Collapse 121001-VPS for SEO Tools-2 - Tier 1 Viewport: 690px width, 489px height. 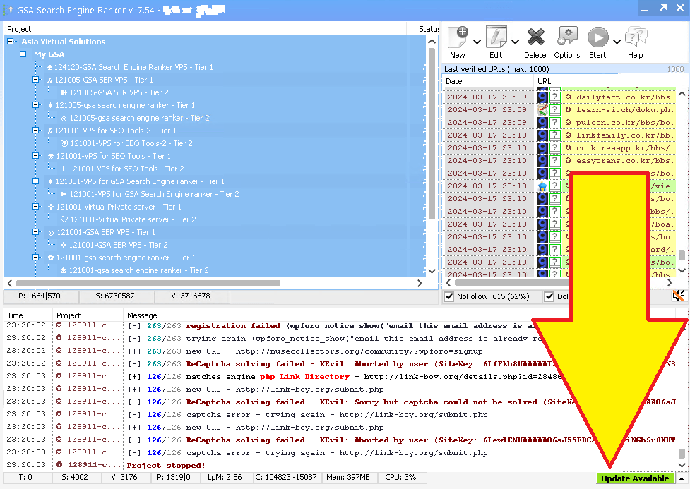[x=35, y=130]
